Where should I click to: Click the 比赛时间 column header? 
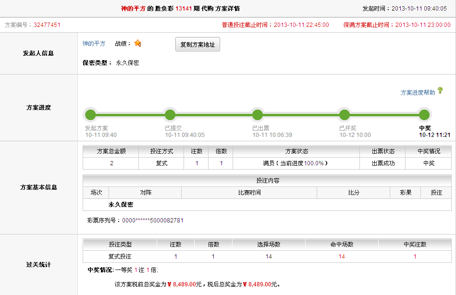pyautogui.click(x=249, y=193)
